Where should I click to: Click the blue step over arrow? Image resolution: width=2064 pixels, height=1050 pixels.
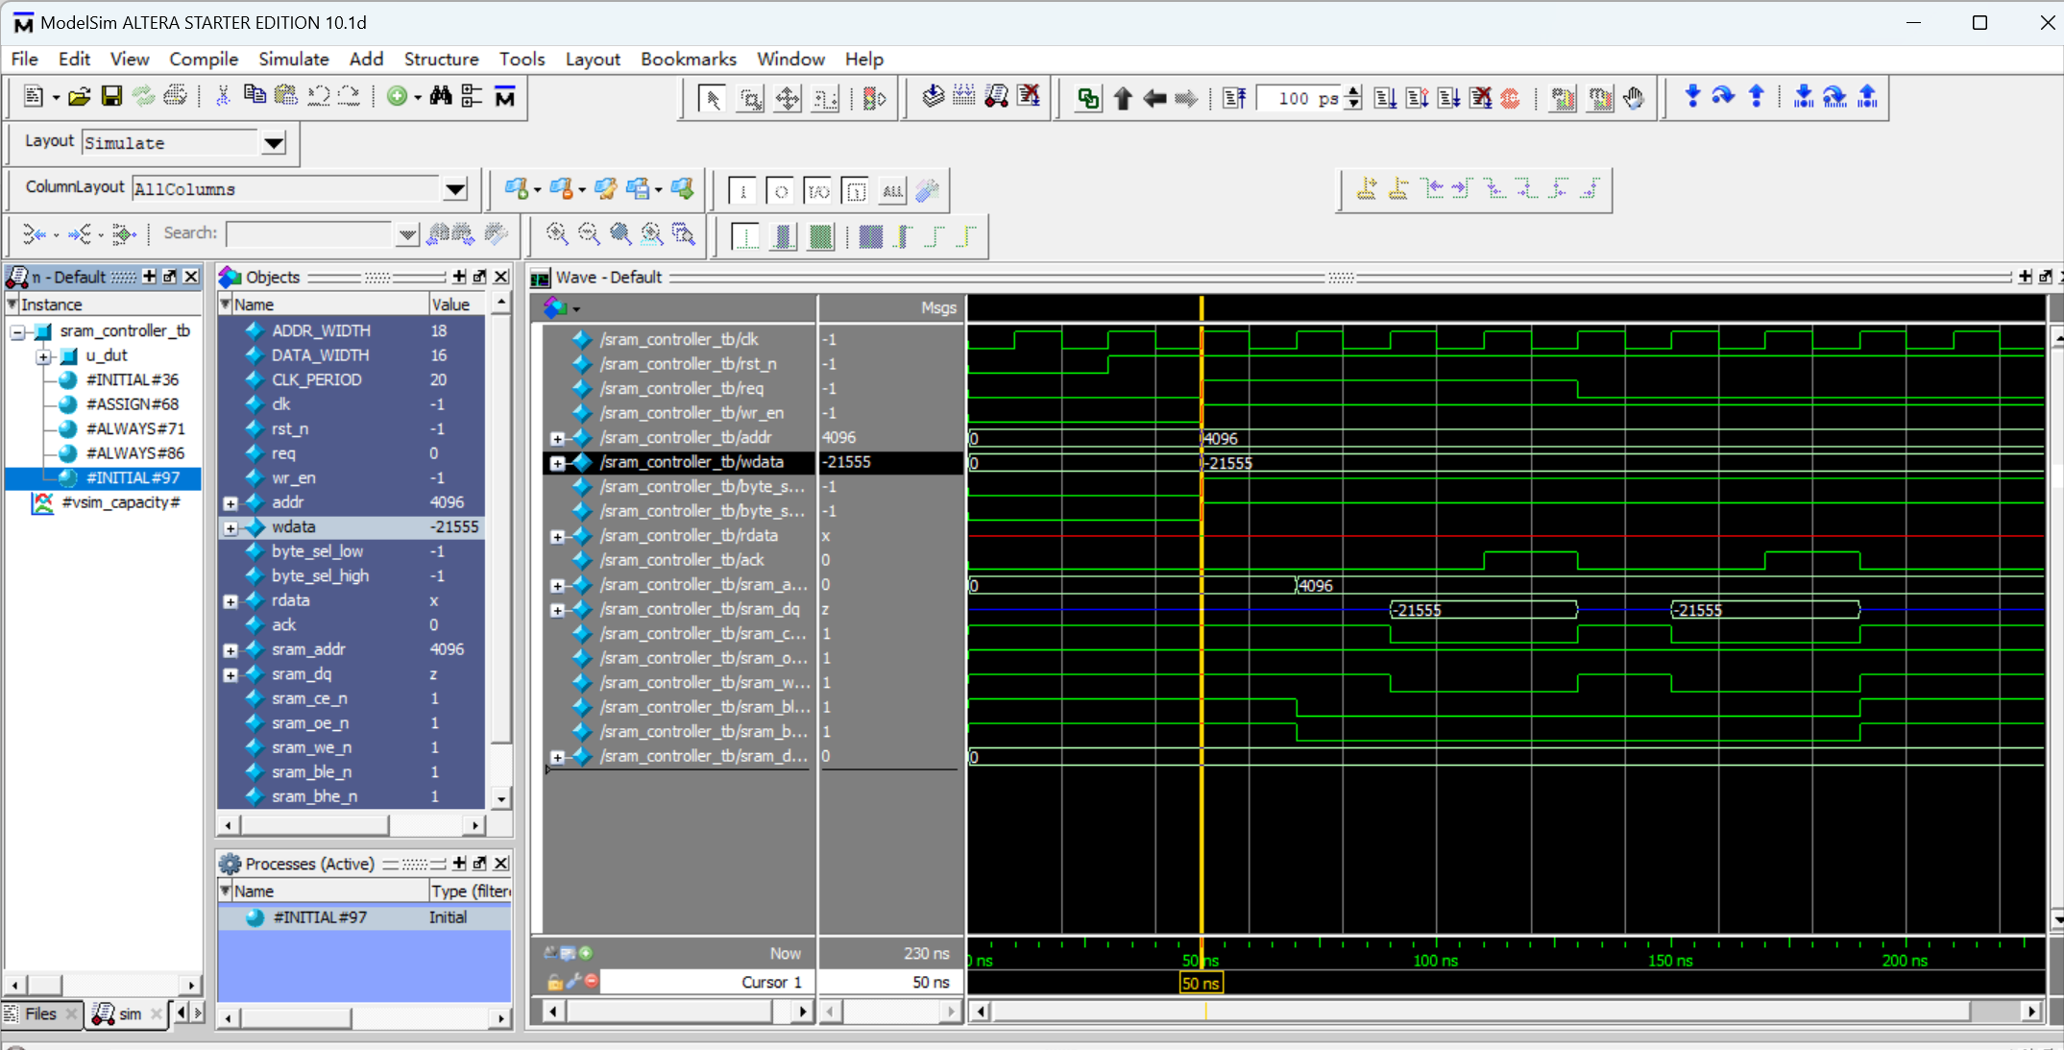1723,96
